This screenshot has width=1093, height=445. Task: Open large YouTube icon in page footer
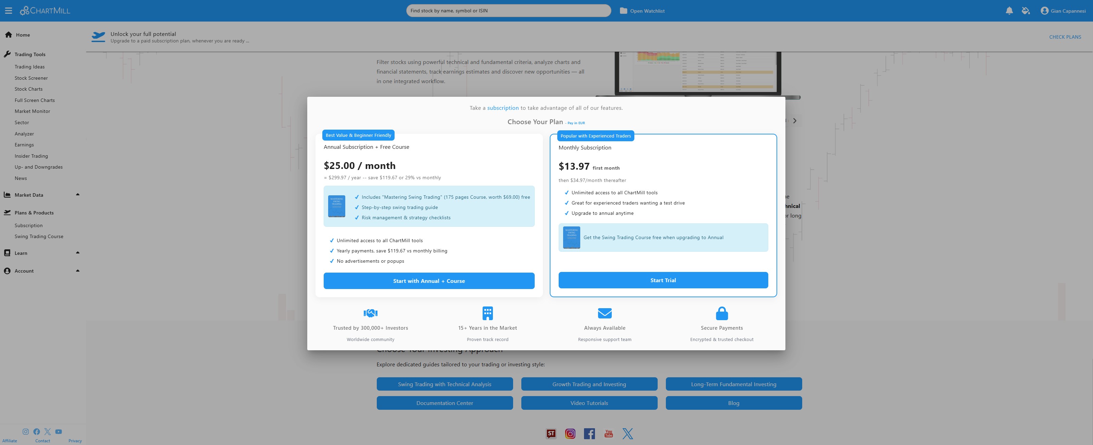(x=608, y=434)
